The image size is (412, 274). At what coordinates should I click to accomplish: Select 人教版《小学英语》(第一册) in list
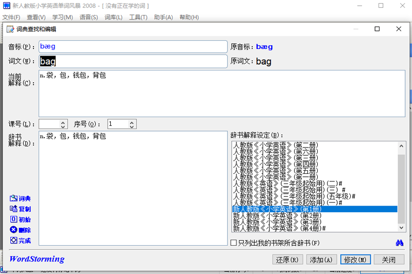(315, 177)
